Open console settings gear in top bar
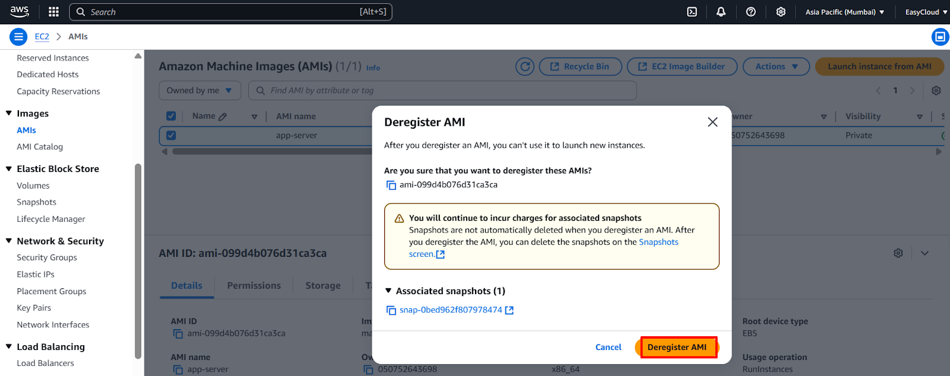The image size is (950, 376). click(781, 12)
